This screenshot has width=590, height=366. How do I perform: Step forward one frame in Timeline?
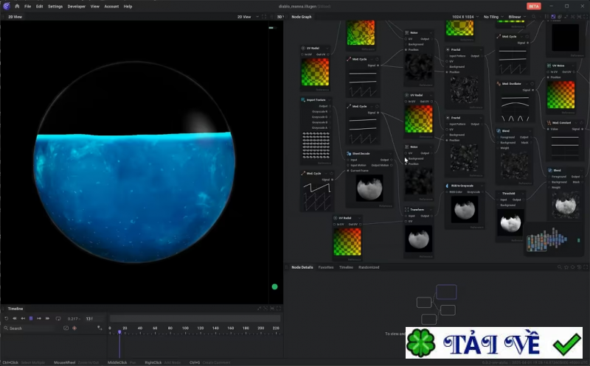pos(39,318)
